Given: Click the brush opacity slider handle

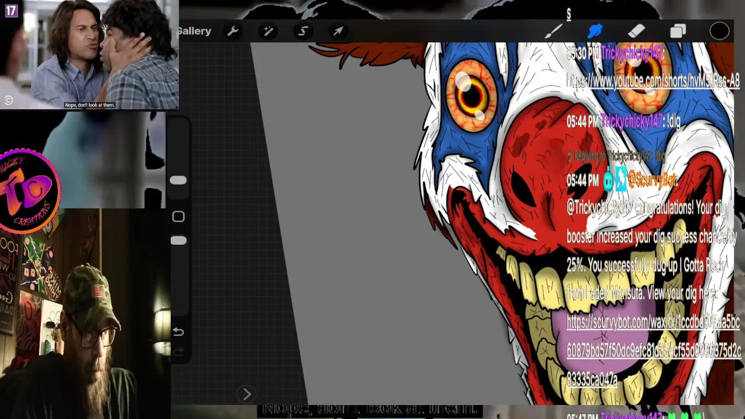Looking at the screenshot, I should pos(178,240).
